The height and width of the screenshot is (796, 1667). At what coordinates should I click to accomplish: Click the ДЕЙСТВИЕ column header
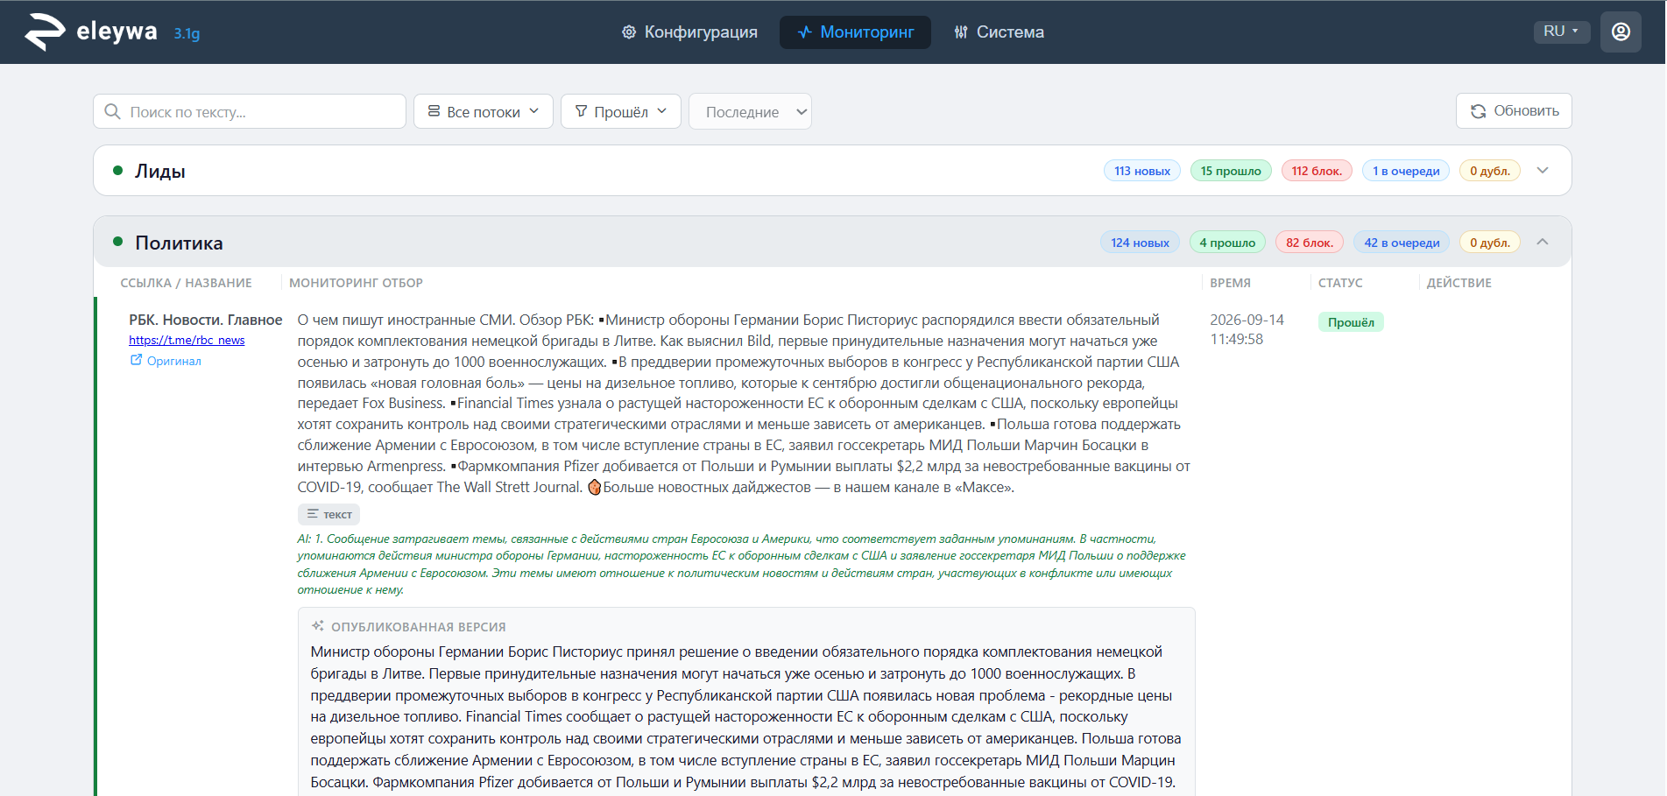tap(1459, 283)
